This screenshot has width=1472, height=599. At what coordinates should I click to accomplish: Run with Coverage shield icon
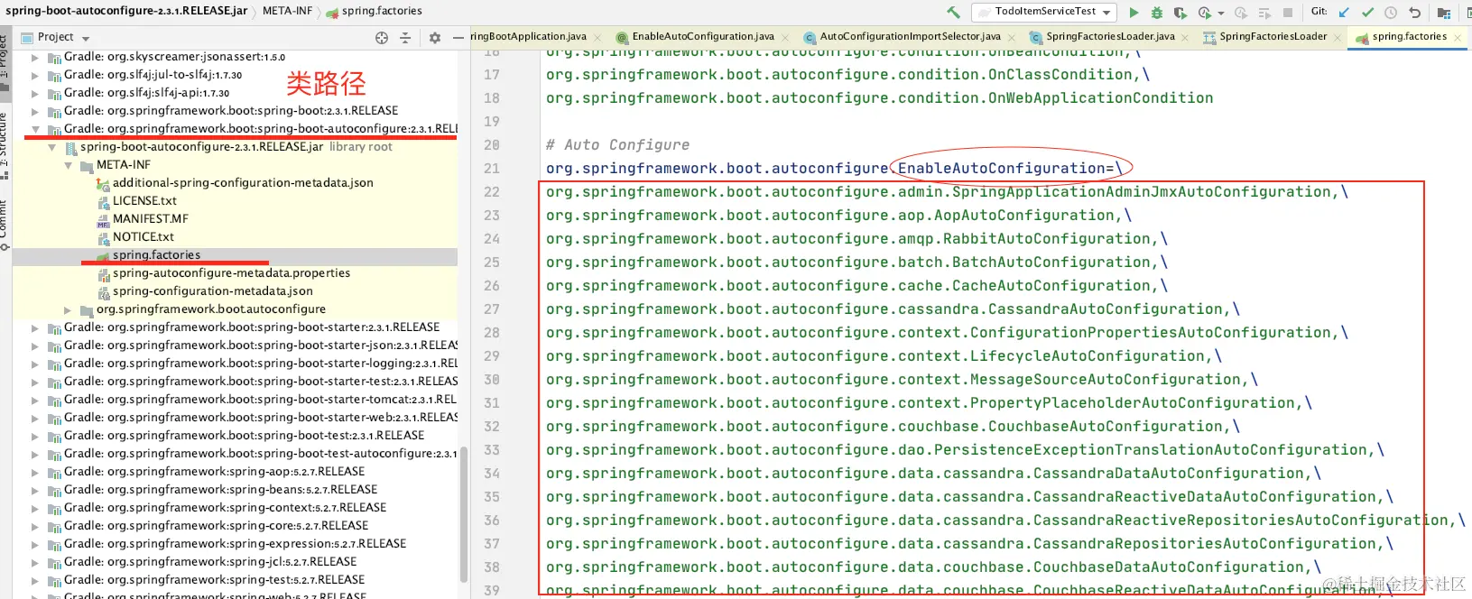[x=1180, y=13]
